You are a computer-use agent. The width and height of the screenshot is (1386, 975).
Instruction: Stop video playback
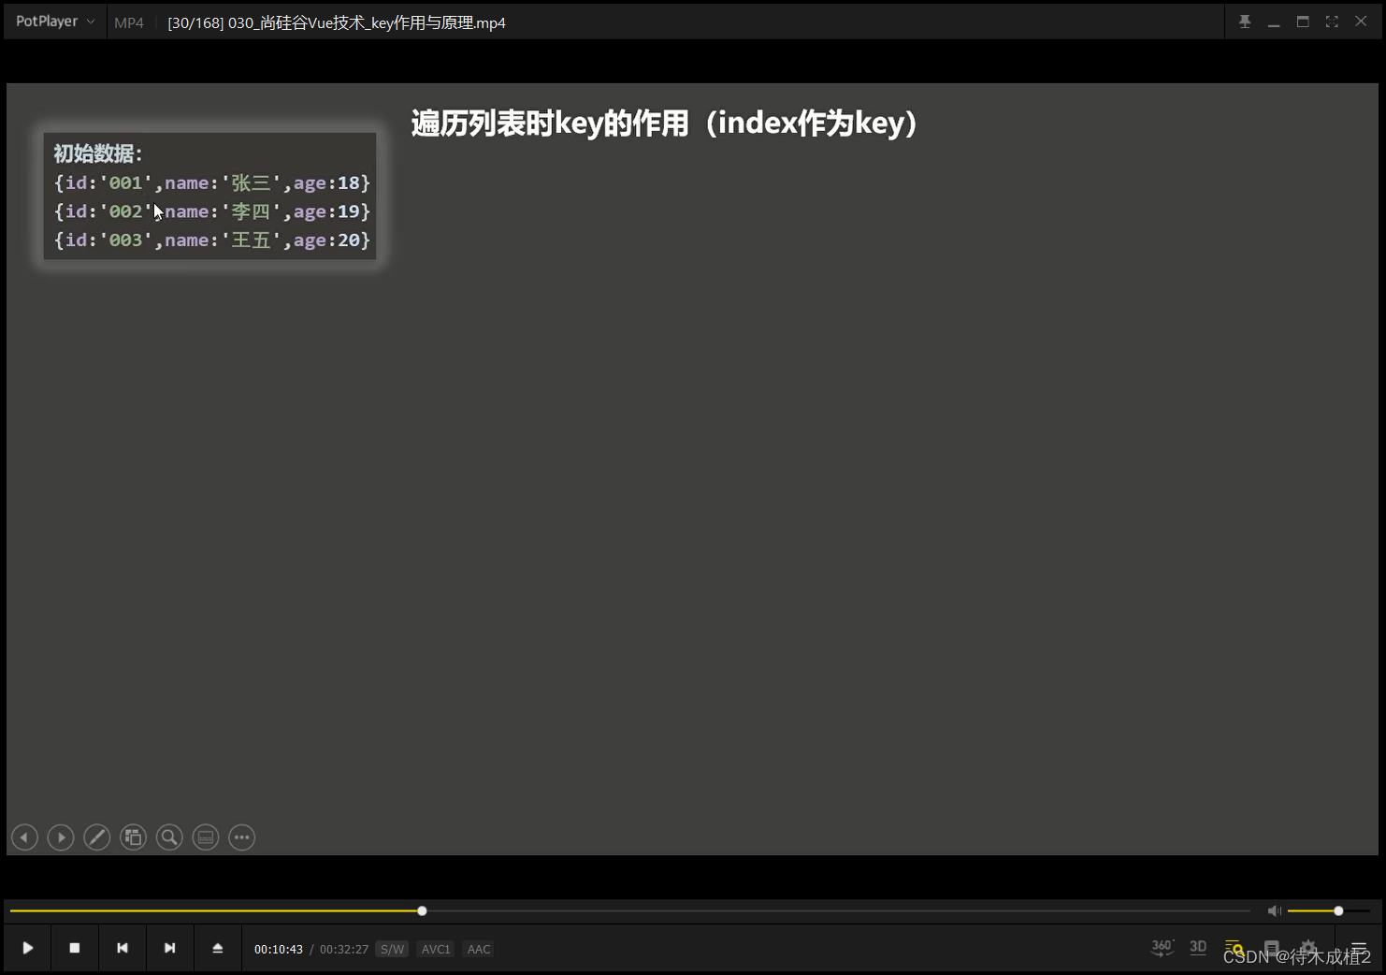click(75, 948)
